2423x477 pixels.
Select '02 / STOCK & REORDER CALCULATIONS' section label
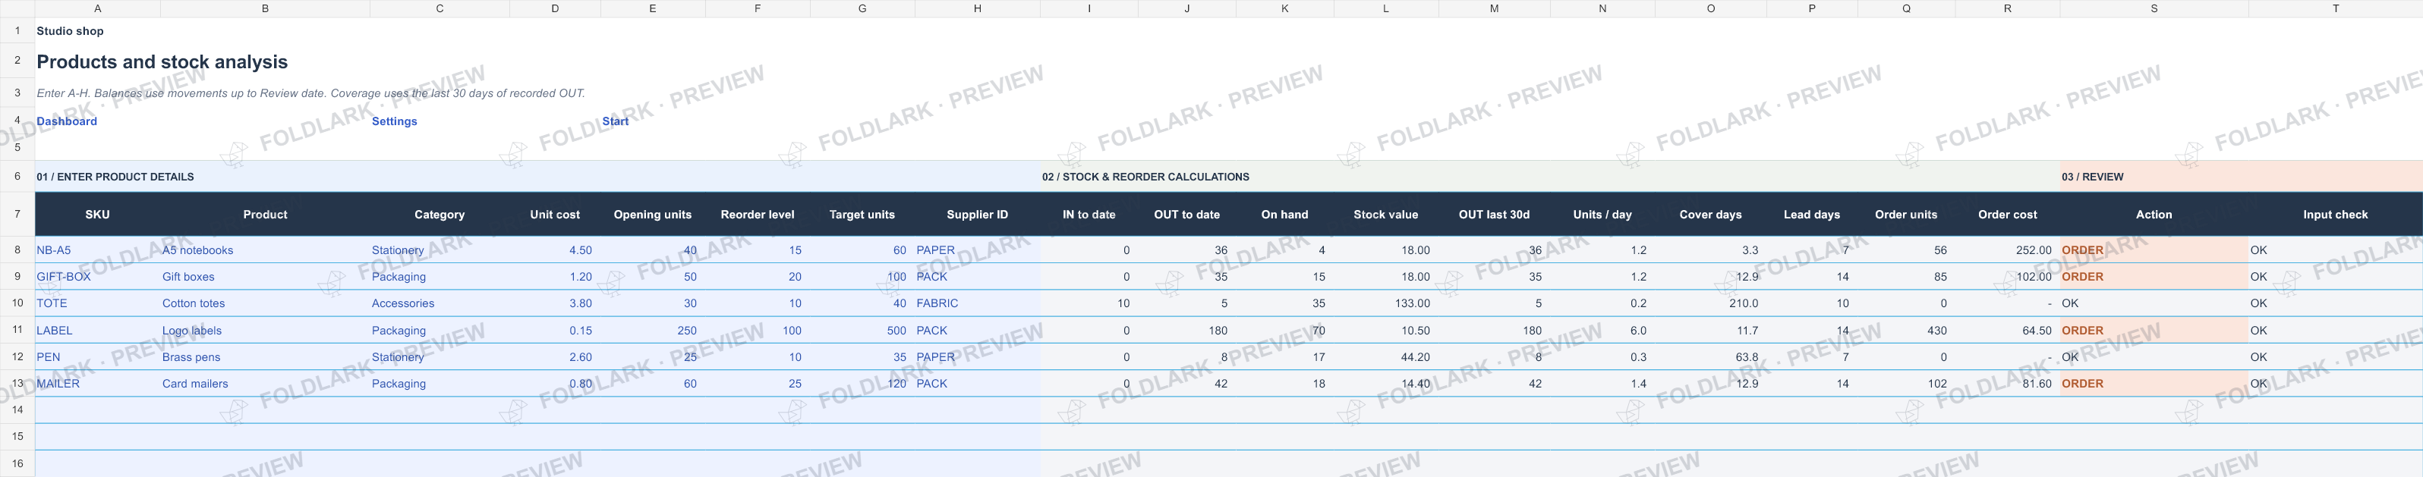(1145, 177)
